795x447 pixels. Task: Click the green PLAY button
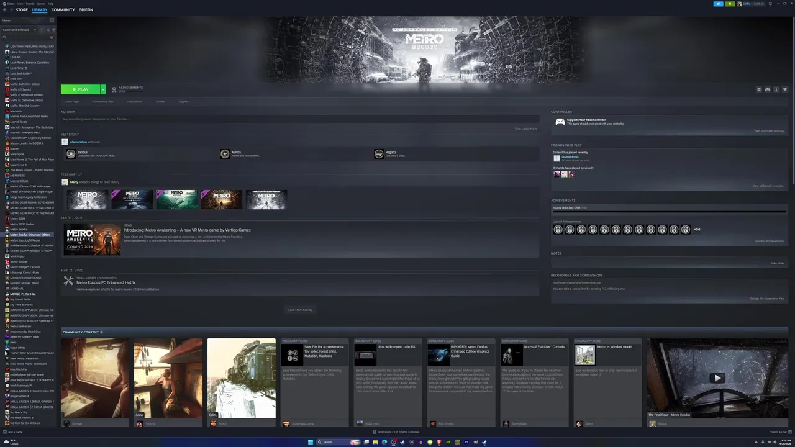[80, 89]
